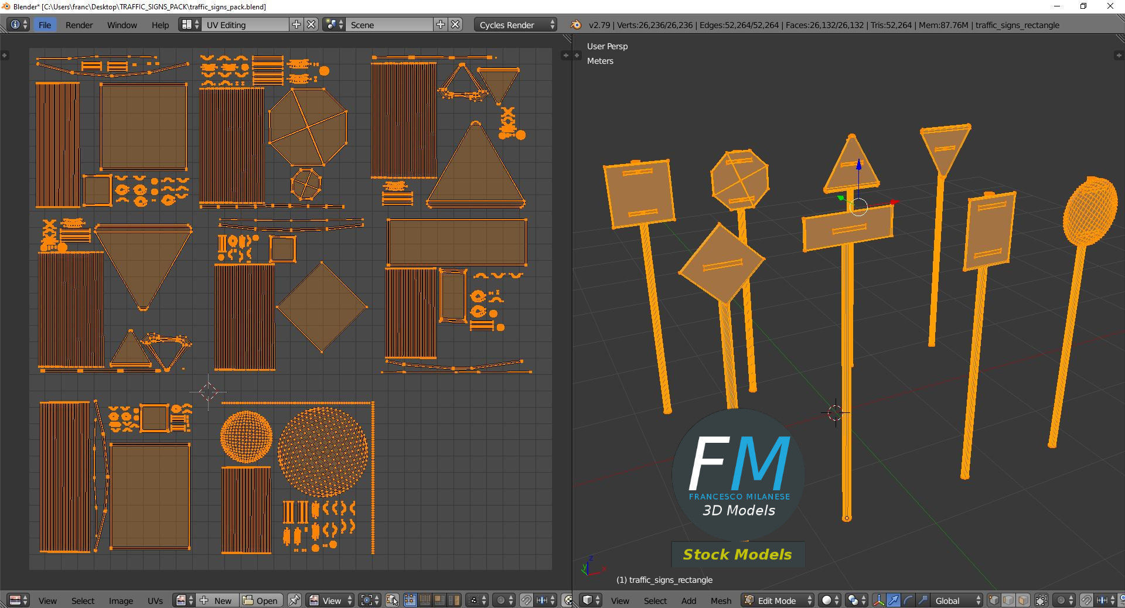The image size is (1125, 608).
Task: Add a new scene with plus button
Action: coord(441,25)
